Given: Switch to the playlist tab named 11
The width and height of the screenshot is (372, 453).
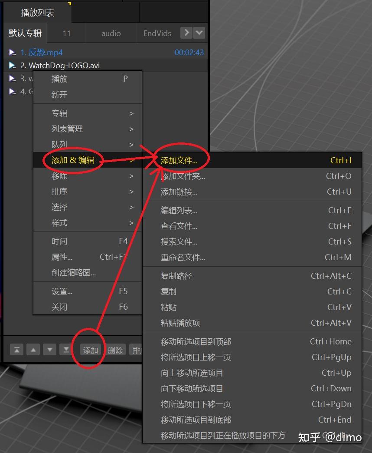Looking at the screenshot, I should pyautogui.click(x=66, y=33).
